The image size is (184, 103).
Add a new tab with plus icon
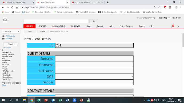click(x=152, y=26)
